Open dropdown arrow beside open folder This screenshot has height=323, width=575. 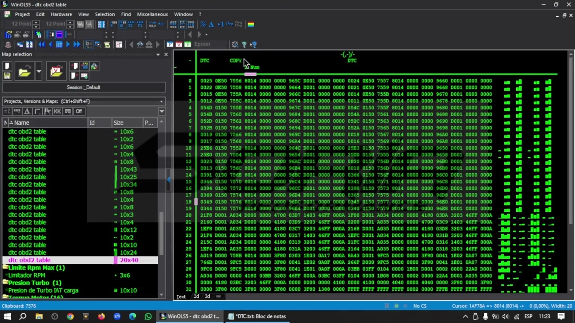click(x=39, y=71)
